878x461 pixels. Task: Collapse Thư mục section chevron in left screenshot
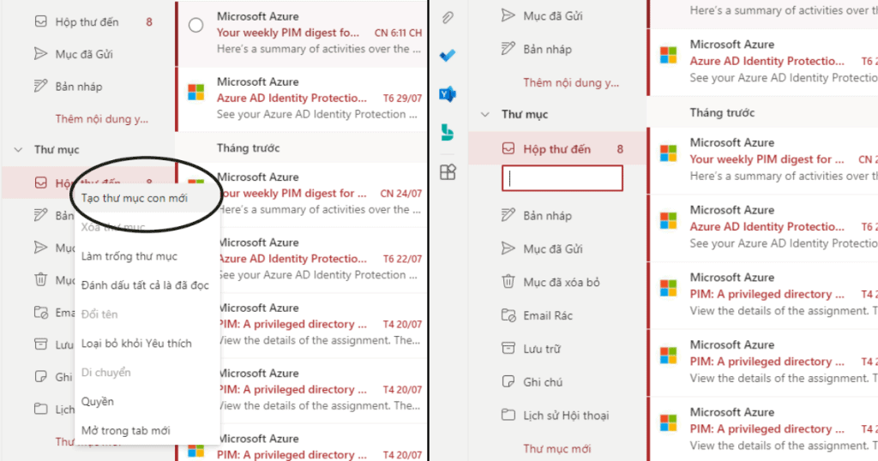click(19, 149)
